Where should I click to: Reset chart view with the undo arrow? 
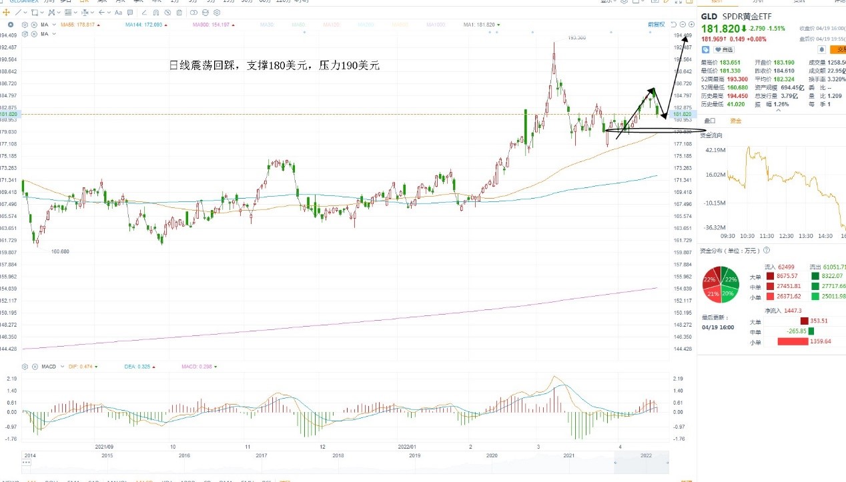(673, 25)
